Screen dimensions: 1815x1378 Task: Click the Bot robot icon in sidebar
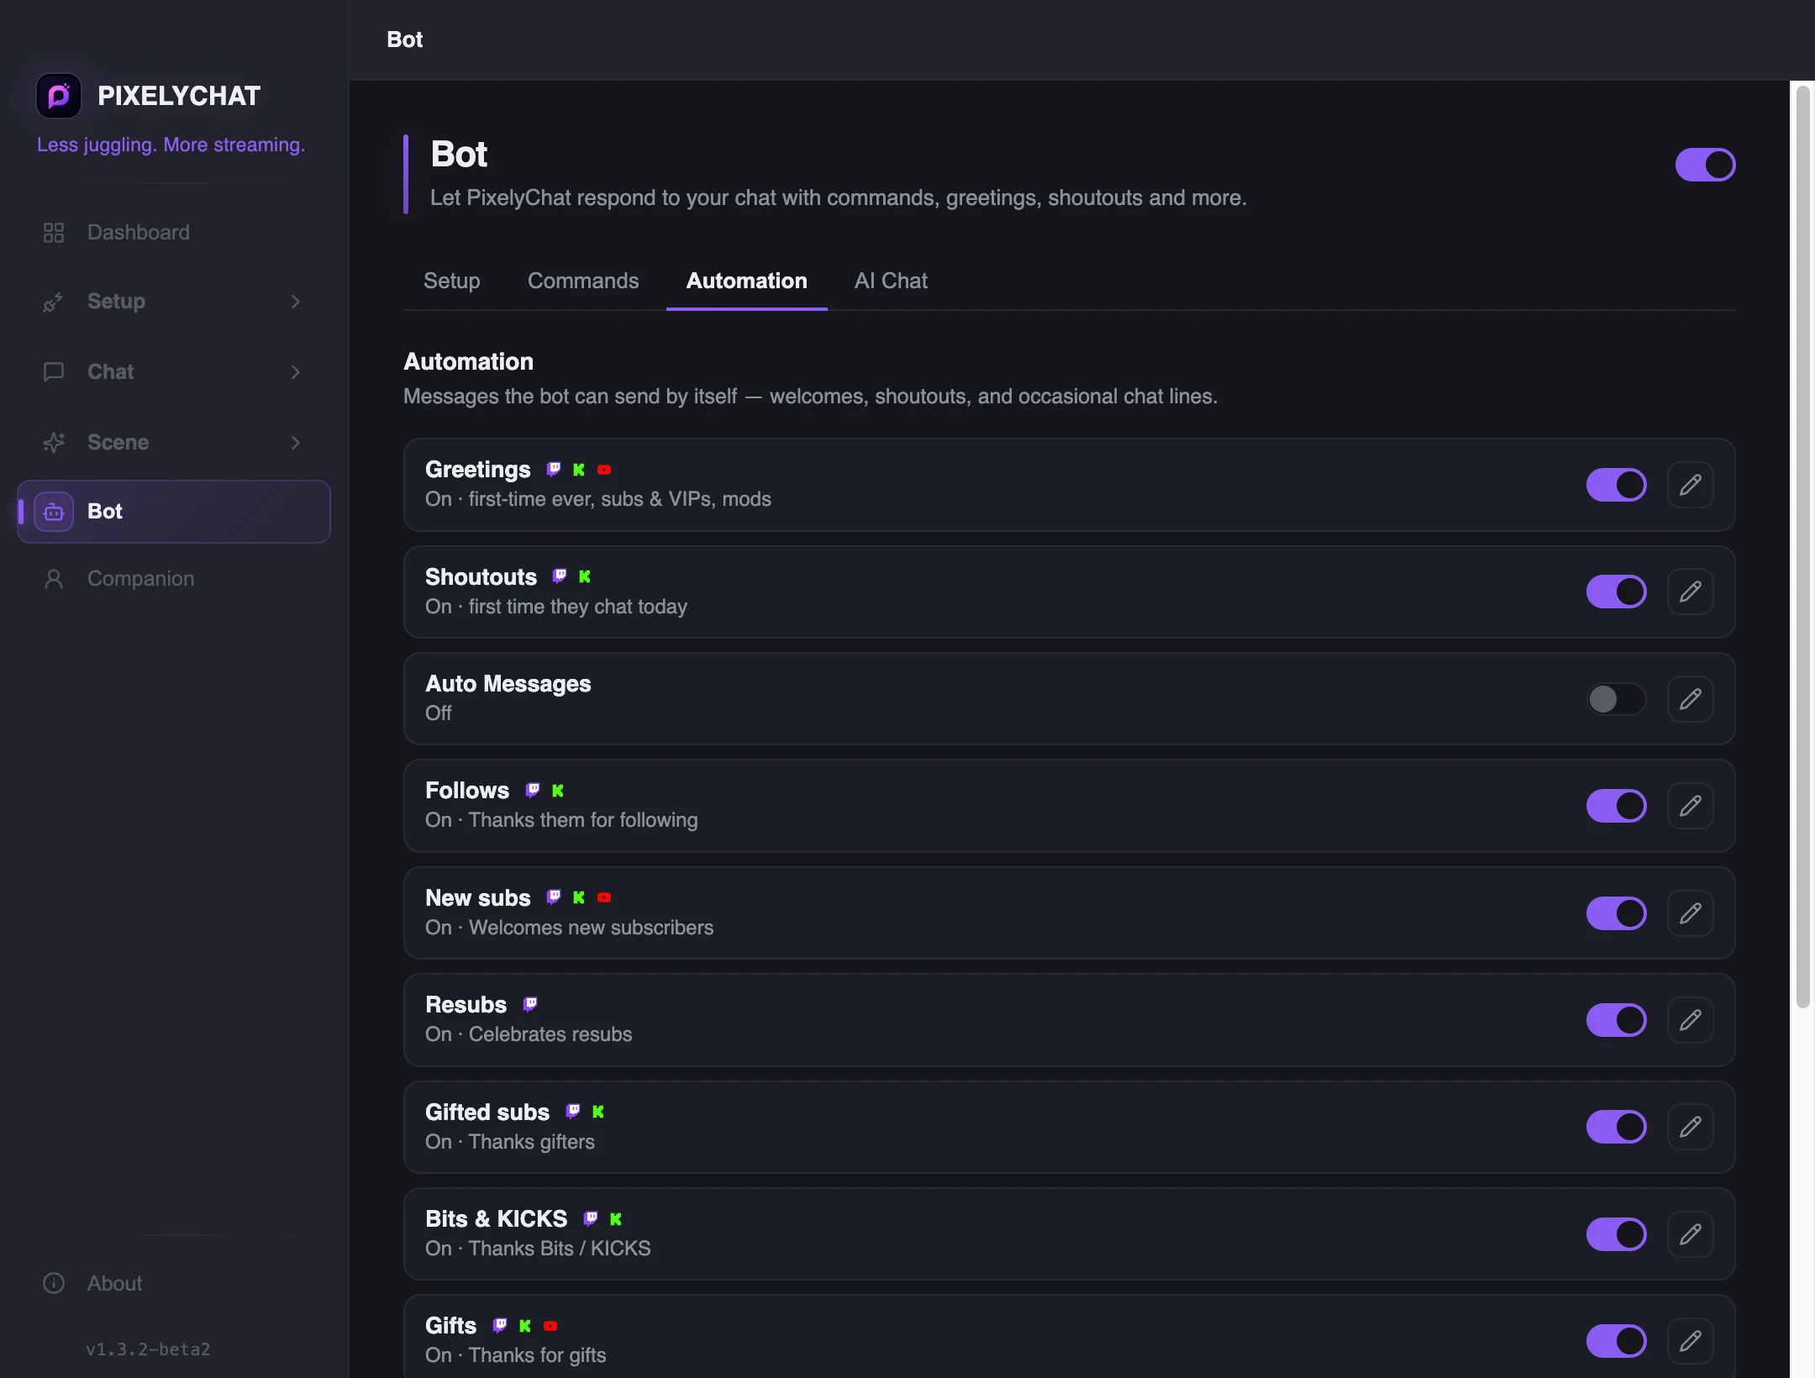coord(54,512)
